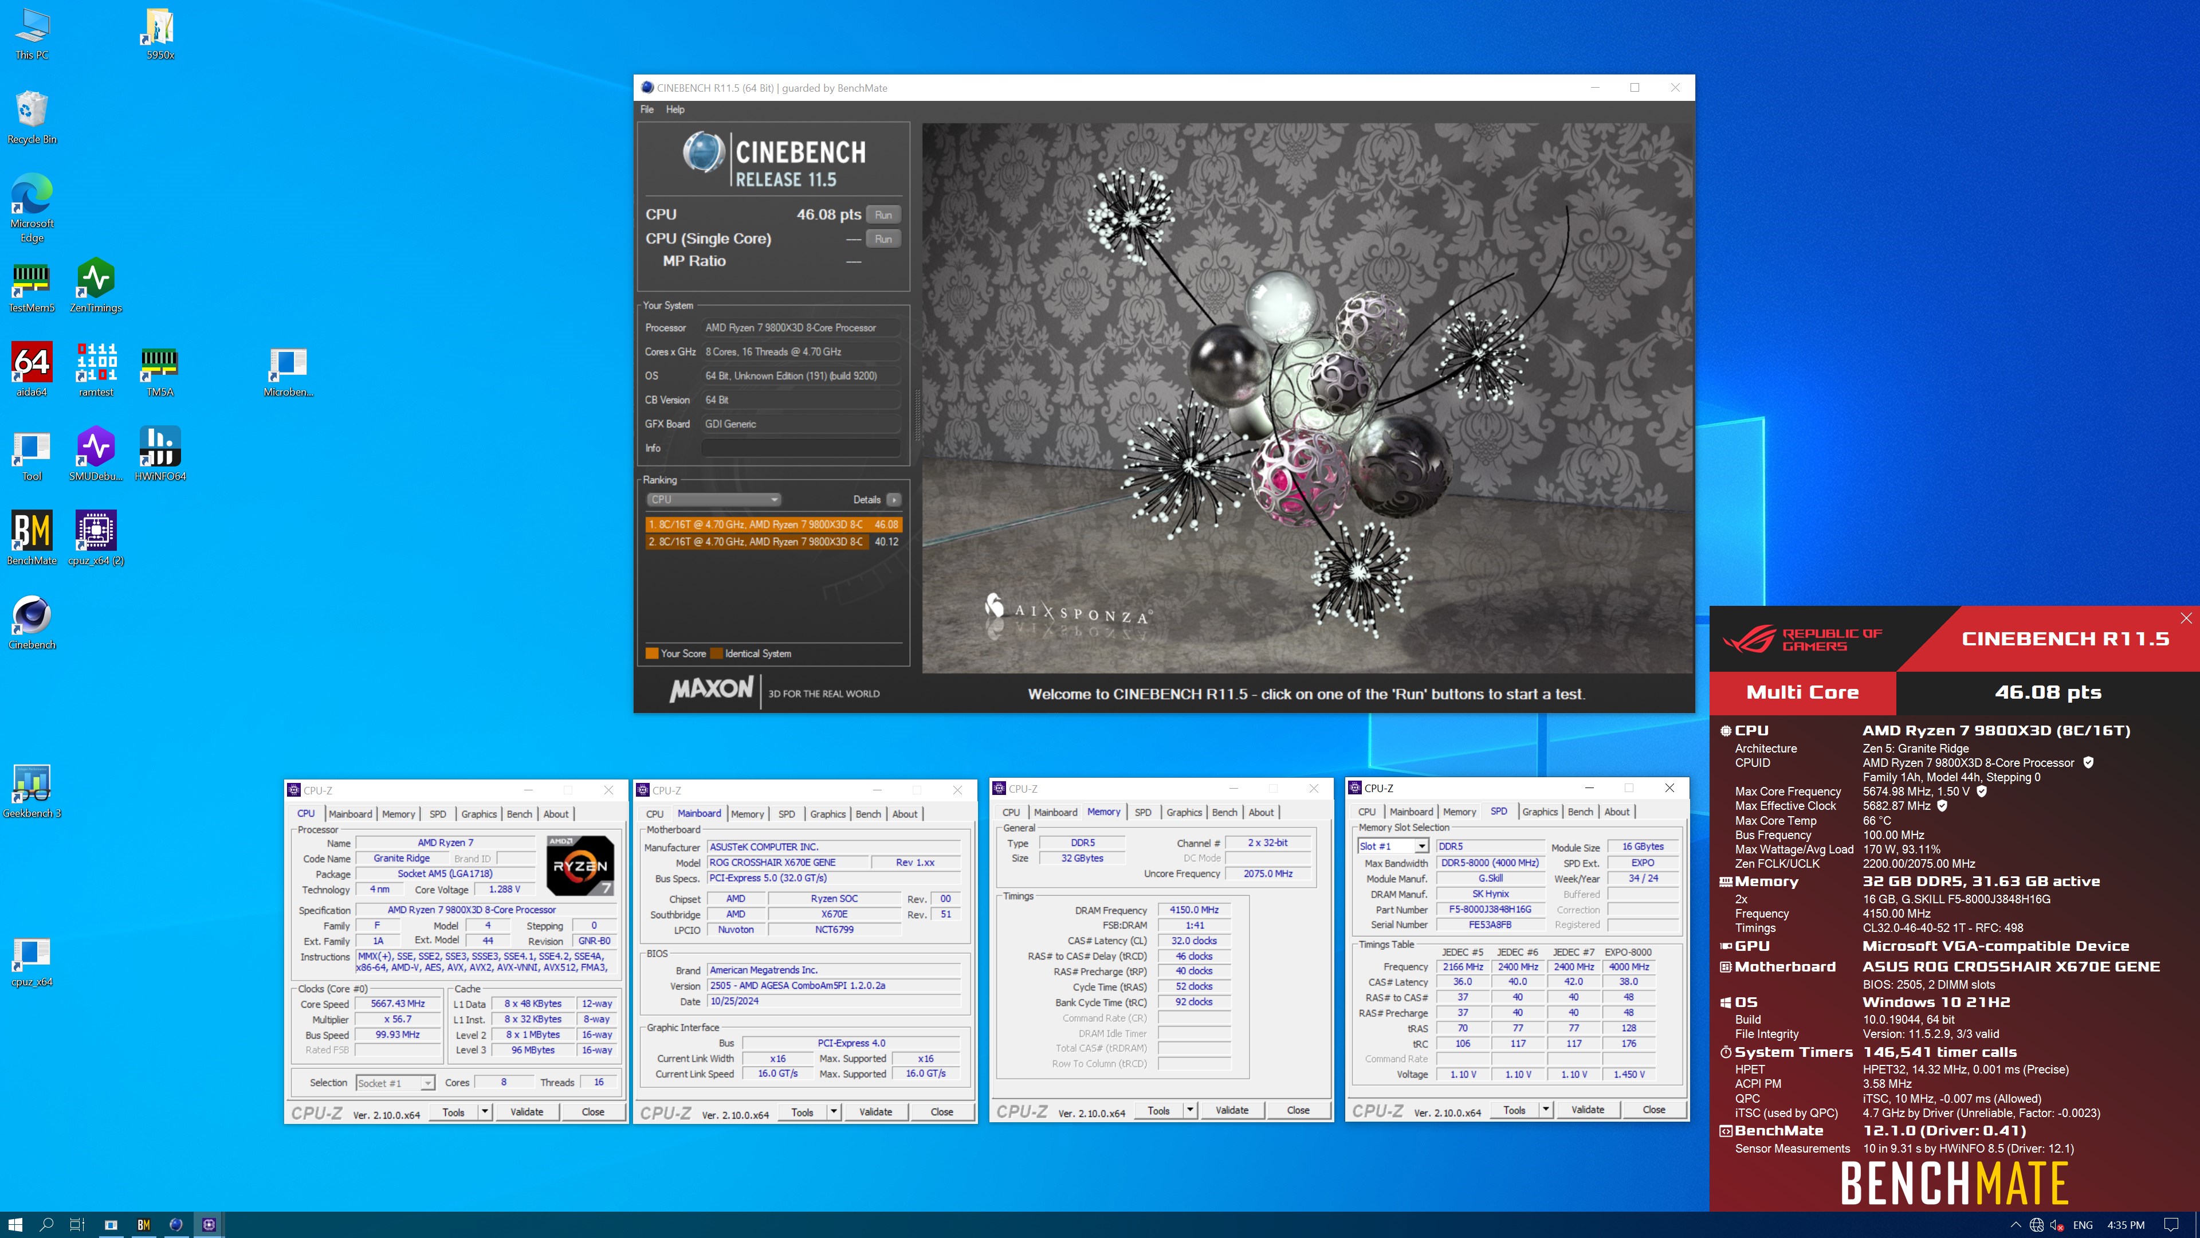Select the Cinebench desktop icon

click(x=32, y=623)
